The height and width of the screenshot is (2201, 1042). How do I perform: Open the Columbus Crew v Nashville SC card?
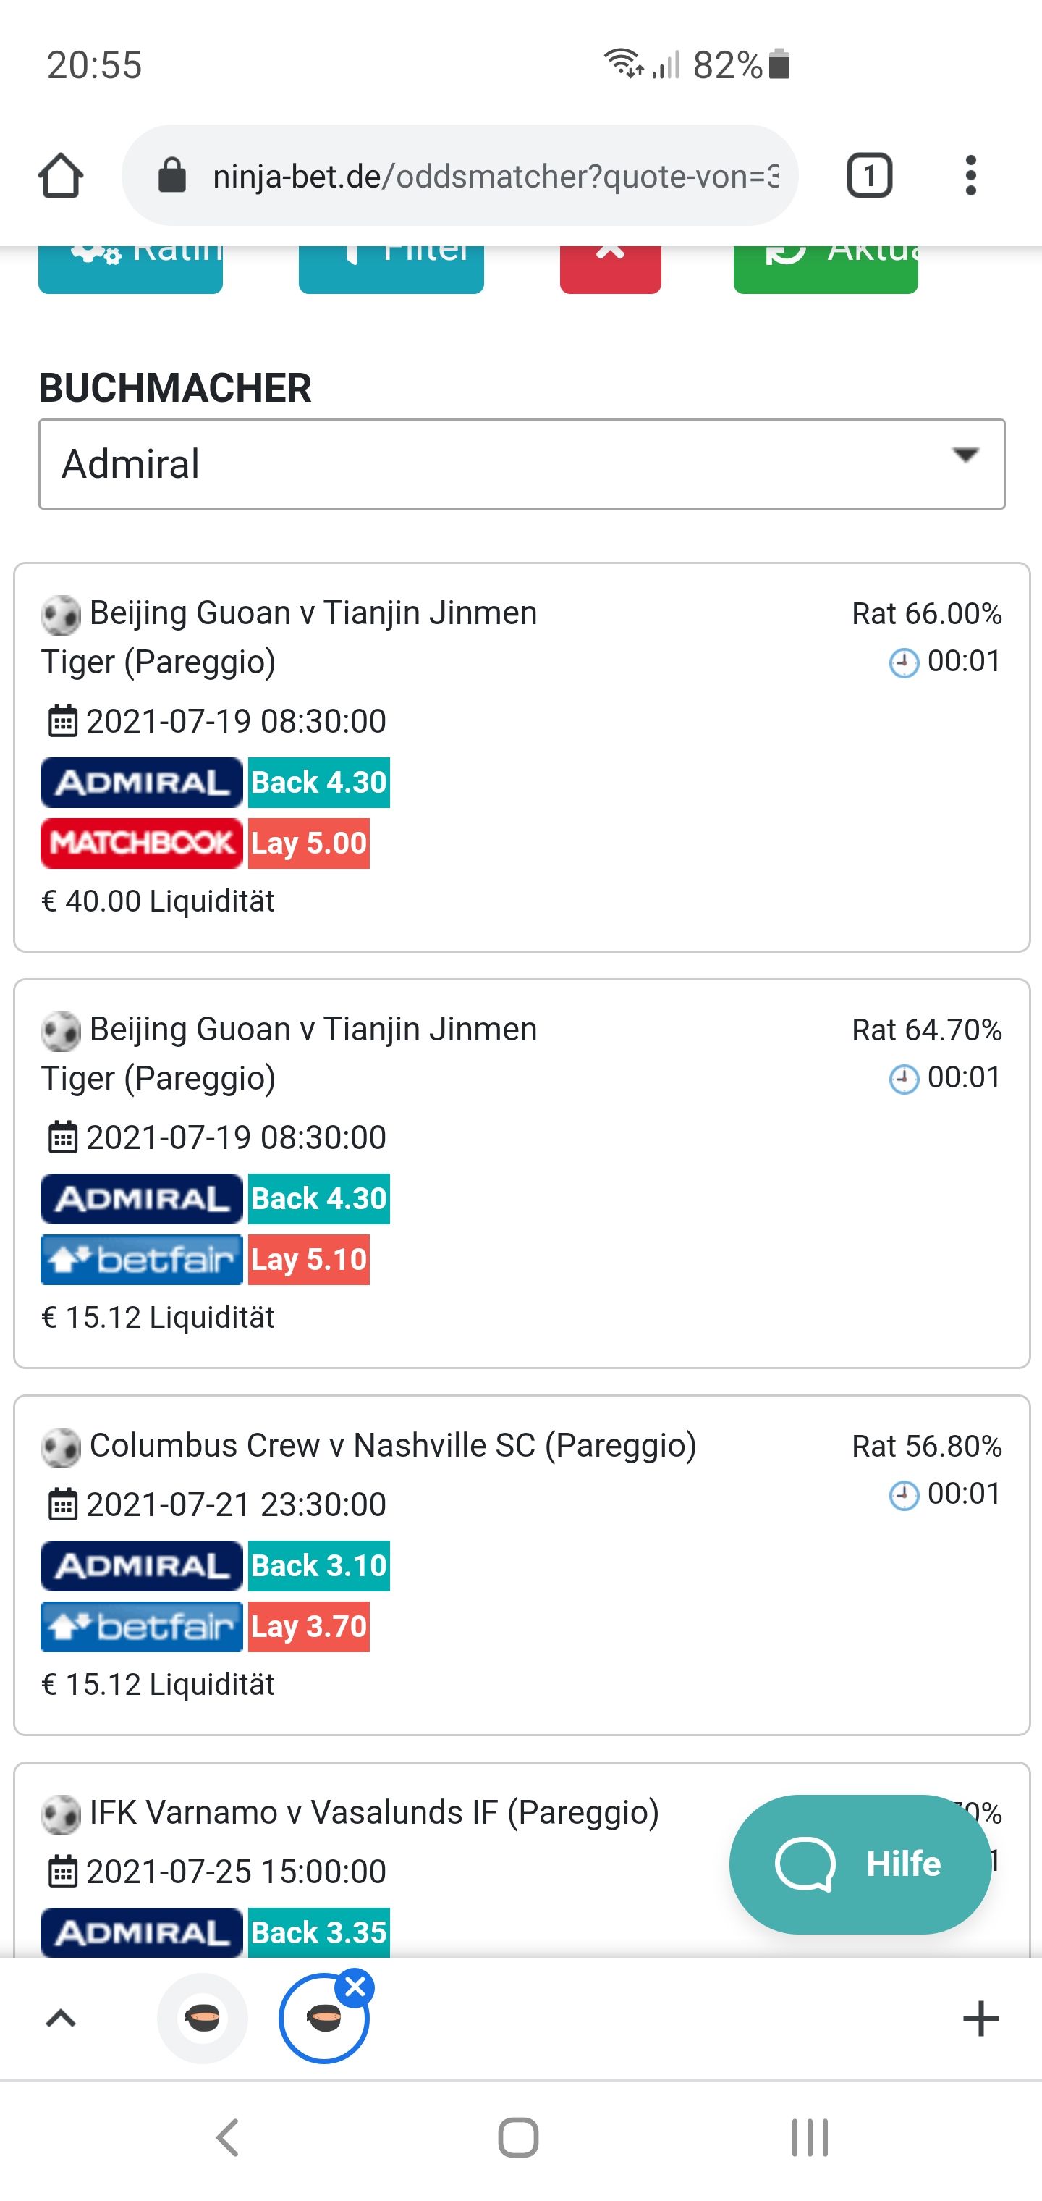click(x=522, y=1565)
